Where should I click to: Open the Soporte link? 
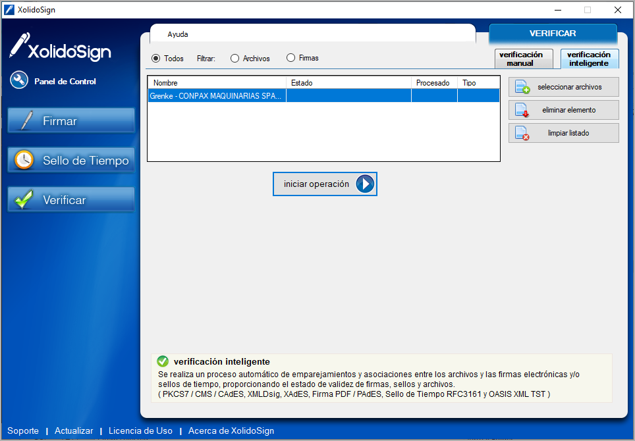[x=23, y=431]
